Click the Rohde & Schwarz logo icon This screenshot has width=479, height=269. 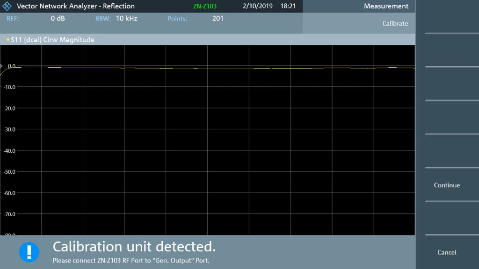tap(6, 6)
